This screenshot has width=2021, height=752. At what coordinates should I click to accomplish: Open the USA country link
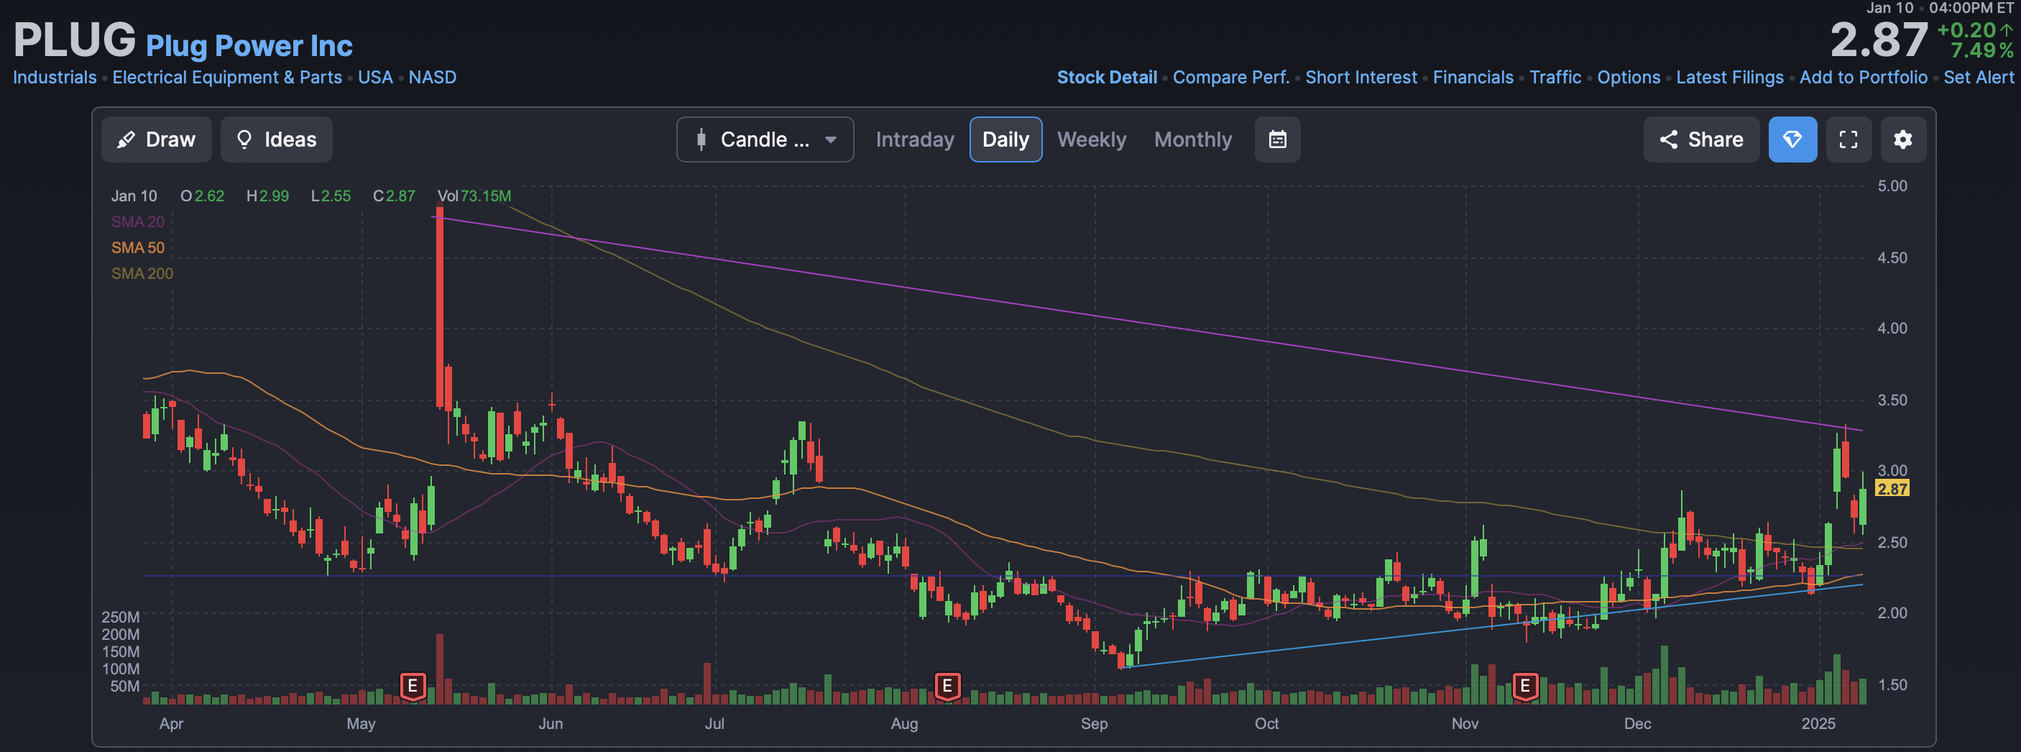point(375,78)
